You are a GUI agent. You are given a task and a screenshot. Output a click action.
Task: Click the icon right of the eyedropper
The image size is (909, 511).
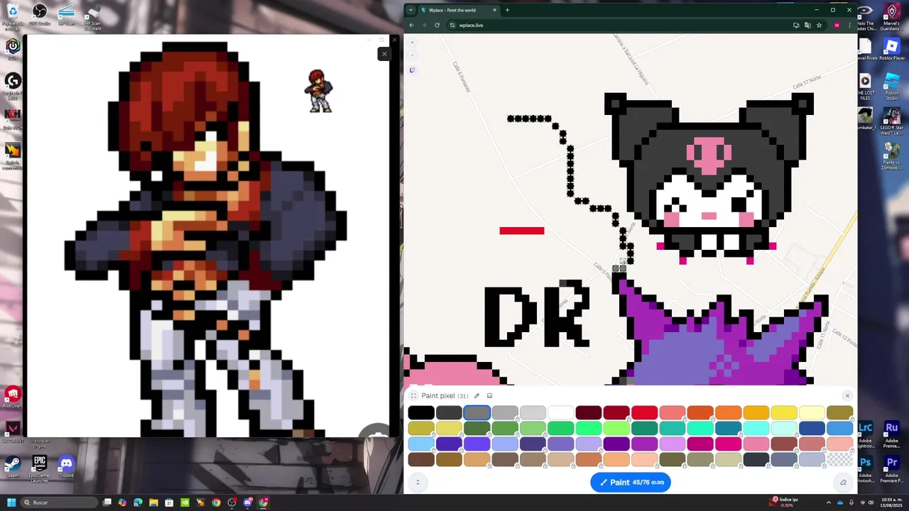pyautogui.click(x=489, y=396)
